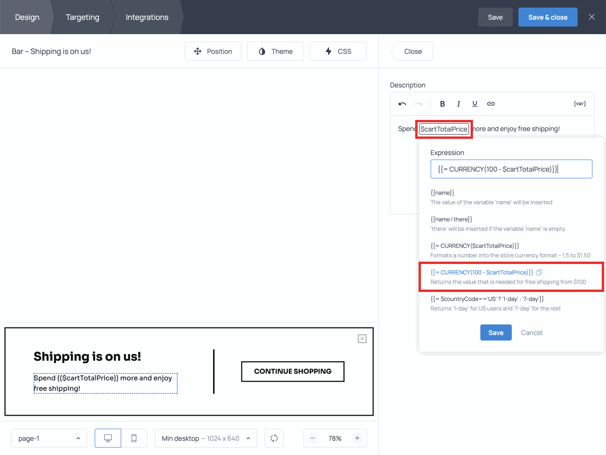Expand the Min desktop resolution dropdown

(x=205, y=438)
